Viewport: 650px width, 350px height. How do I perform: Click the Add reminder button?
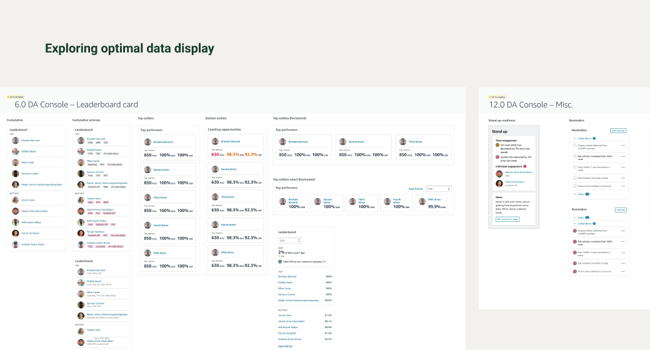click(x=618, y=131)
